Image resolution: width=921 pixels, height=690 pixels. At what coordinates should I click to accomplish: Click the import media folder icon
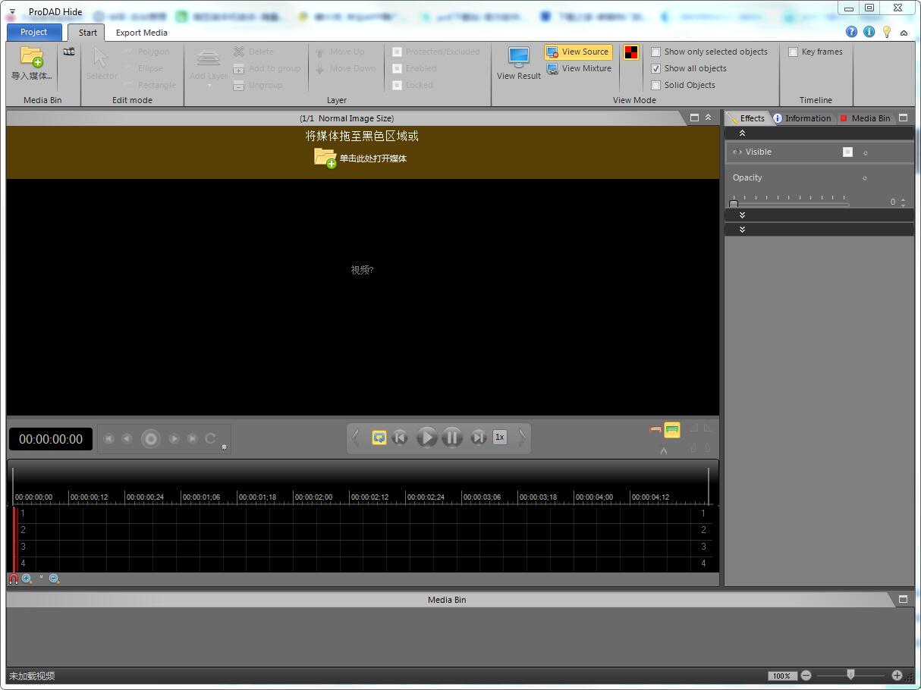coord(32,56)
